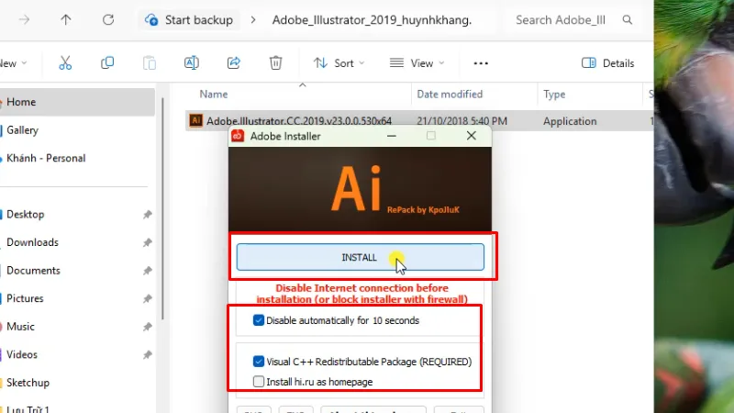Open Documents in the sidebar
This screenshot has width=734, height=413.
click(x=33, y=271)
